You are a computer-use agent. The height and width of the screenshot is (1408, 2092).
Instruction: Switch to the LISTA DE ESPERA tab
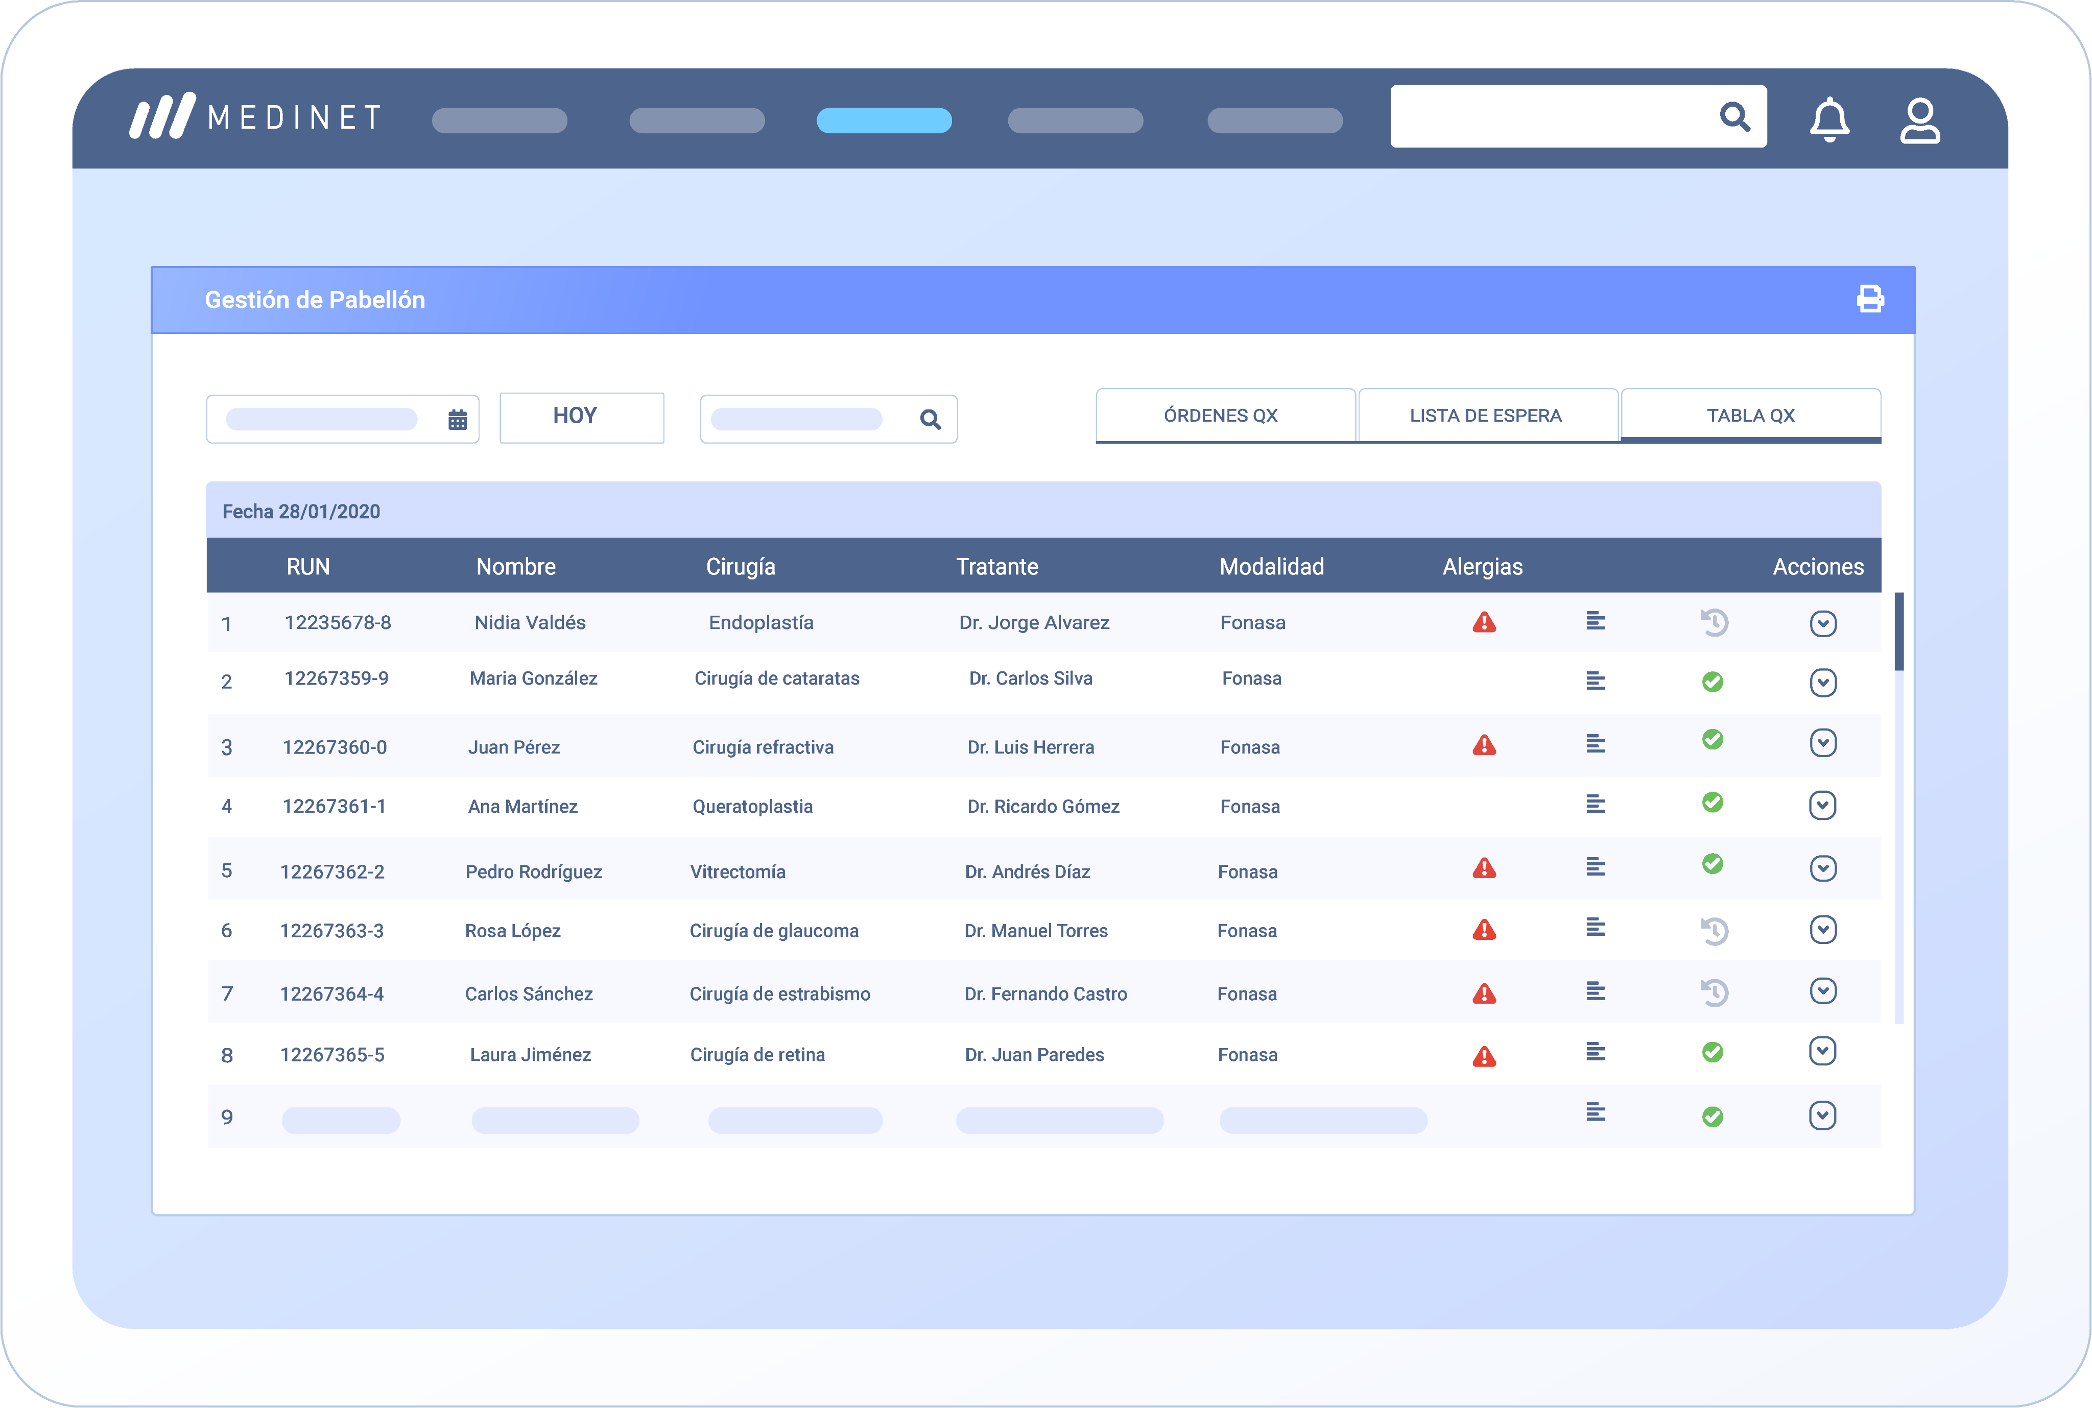coord(1487,415)
